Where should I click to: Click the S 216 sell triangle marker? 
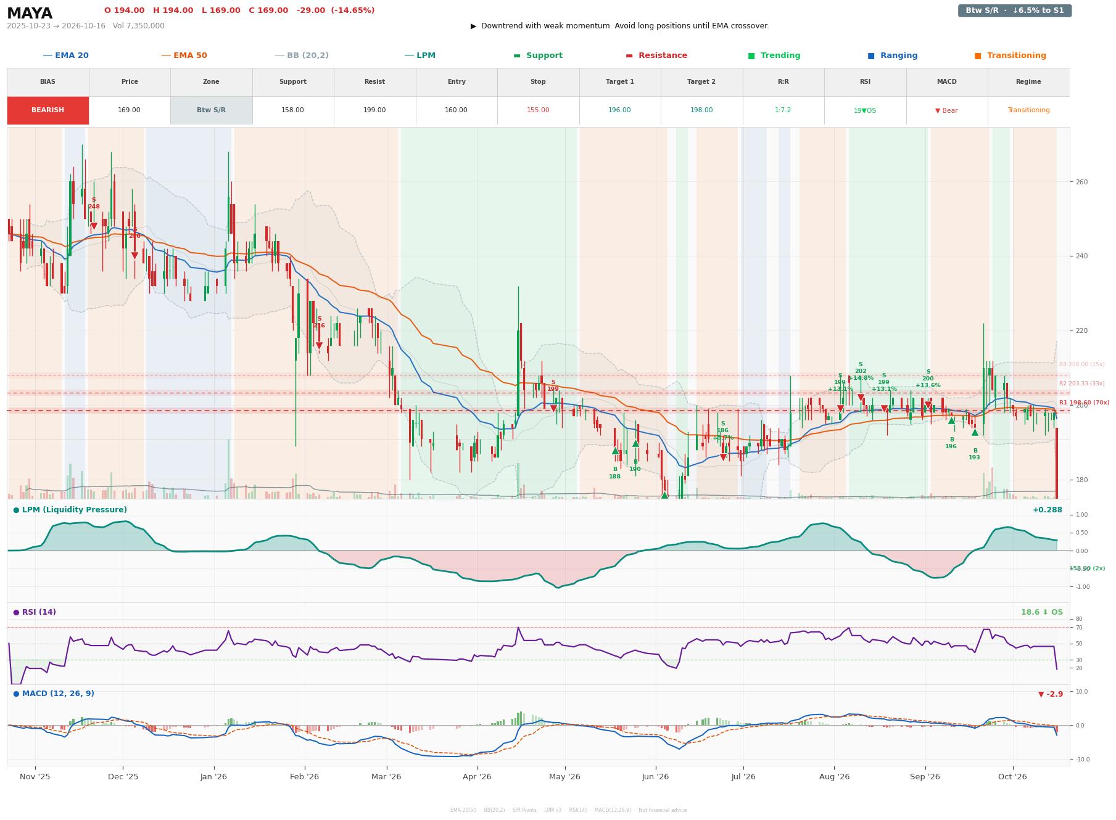[x=319, y=346]
